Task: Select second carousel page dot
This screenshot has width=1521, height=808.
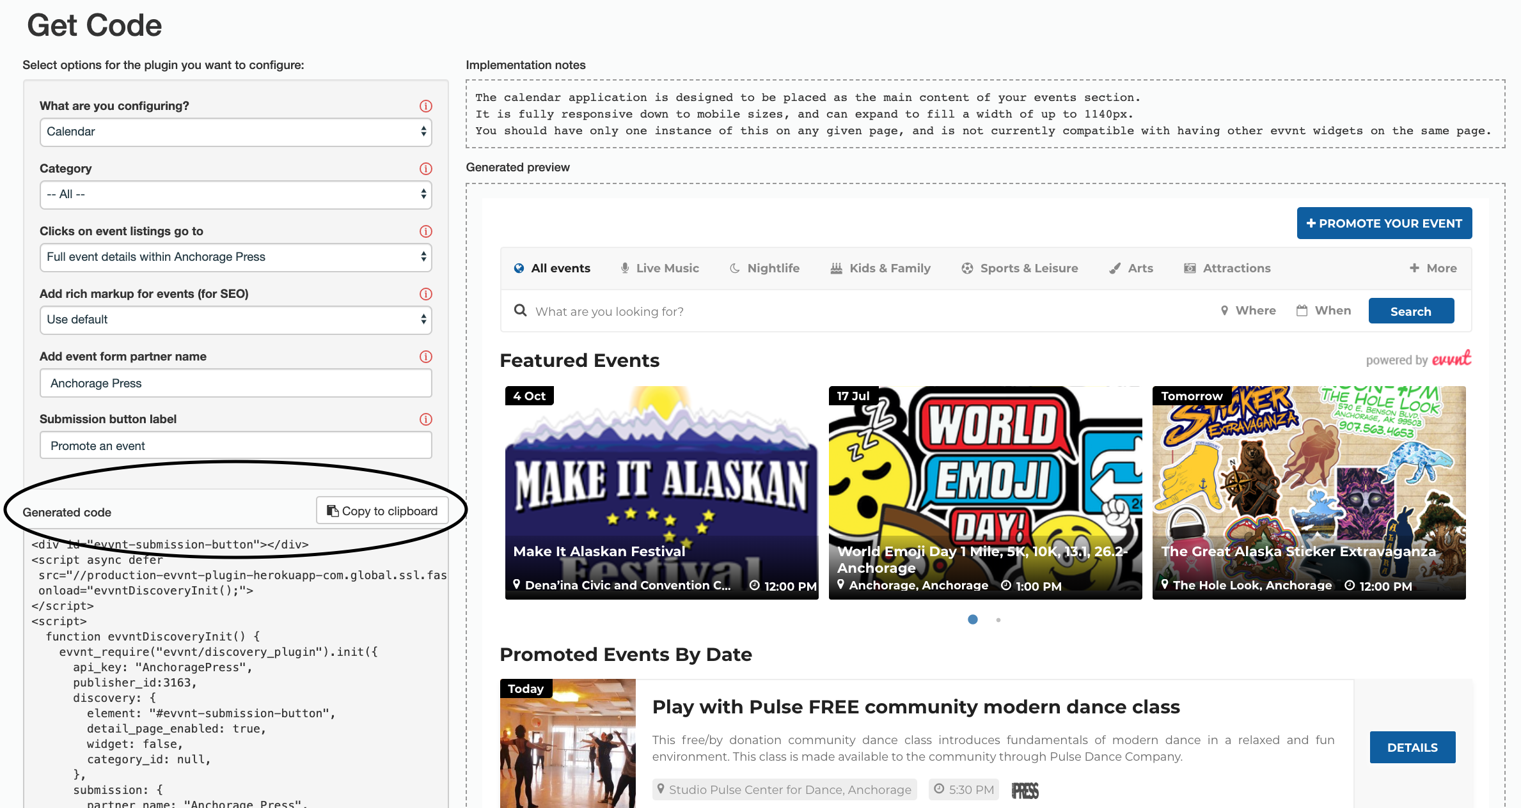Action: tap(998, 620)
